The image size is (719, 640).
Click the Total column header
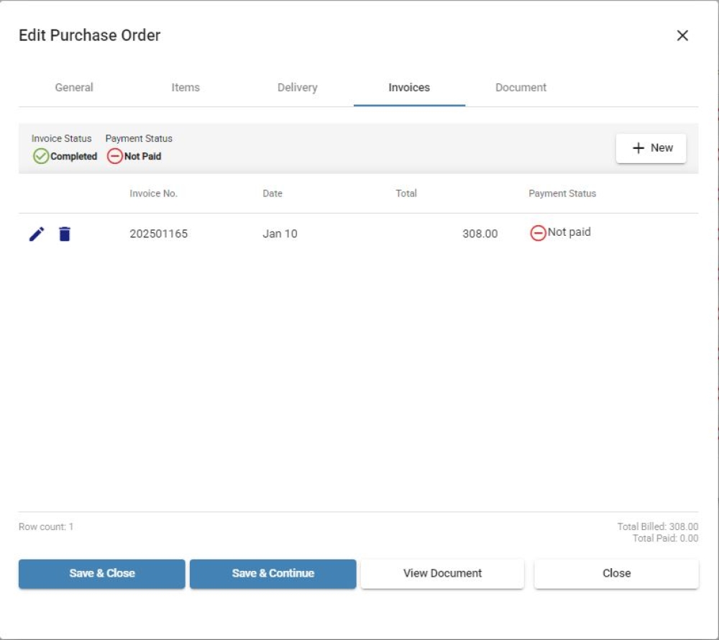click(x=406, y=193)
